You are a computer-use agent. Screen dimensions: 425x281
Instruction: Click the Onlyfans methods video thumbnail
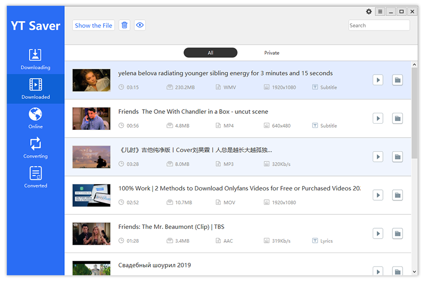pos(91,196)
